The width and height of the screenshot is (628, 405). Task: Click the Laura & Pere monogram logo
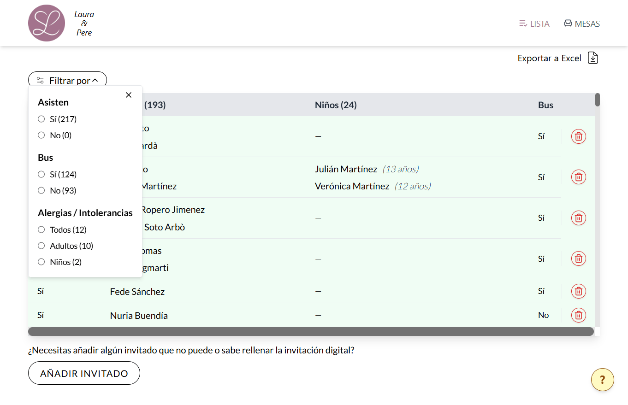coord(47,23)
